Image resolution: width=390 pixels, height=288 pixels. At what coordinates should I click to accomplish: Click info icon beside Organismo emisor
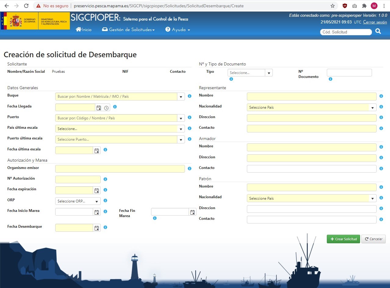(190, 168)
